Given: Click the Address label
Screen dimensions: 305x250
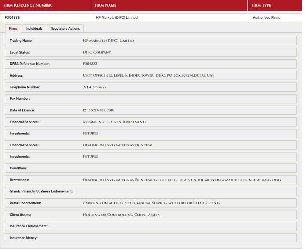Looking at the screenshot, I should pos(16,76).
